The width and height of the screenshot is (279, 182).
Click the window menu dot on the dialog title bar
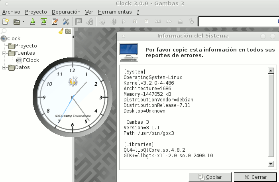coord(123,36)
